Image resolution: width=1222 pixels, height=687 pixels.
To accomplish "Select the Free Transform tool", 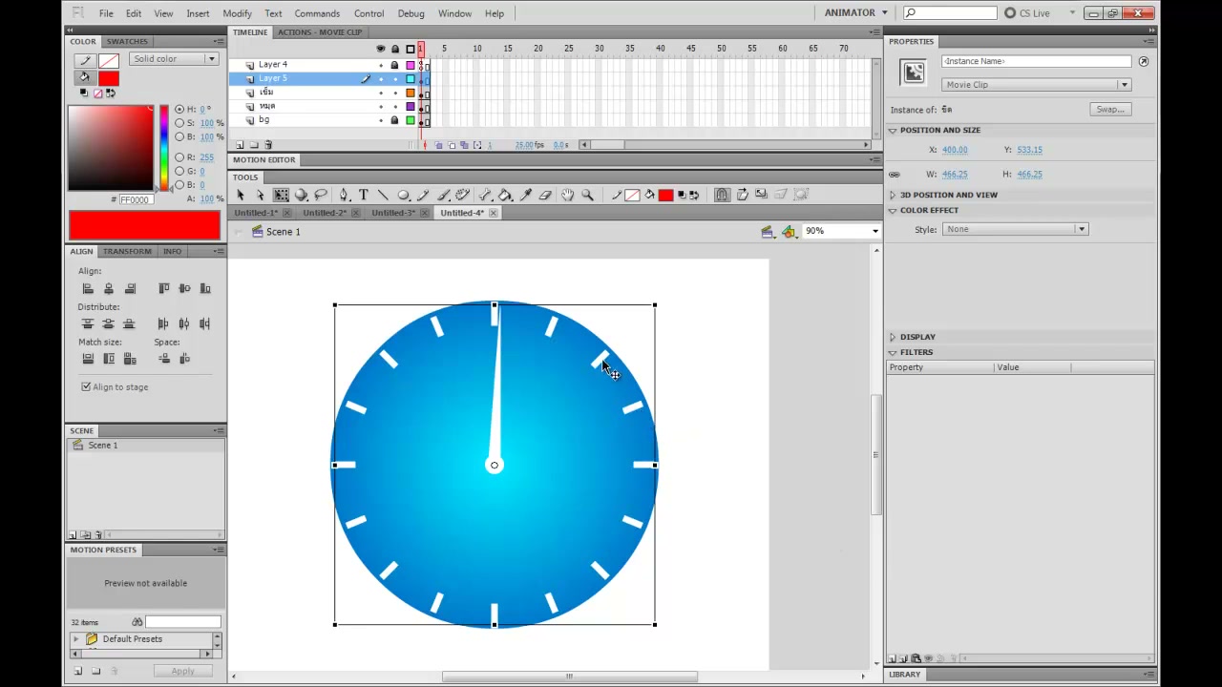I will click(x=282, y=195).
